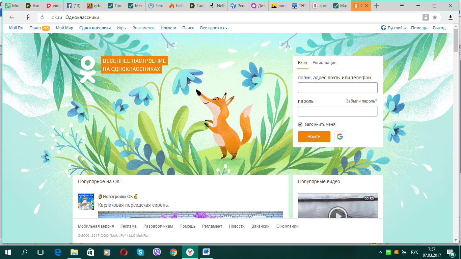This screenshot has height=259, width=461.
Task: Open Microsoft Word from the taskbar
Action: (207, 252)
